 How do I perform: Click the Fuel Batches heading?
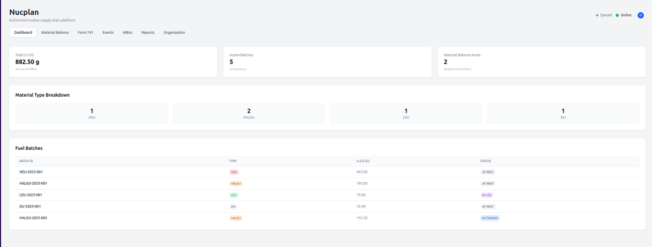29,148
